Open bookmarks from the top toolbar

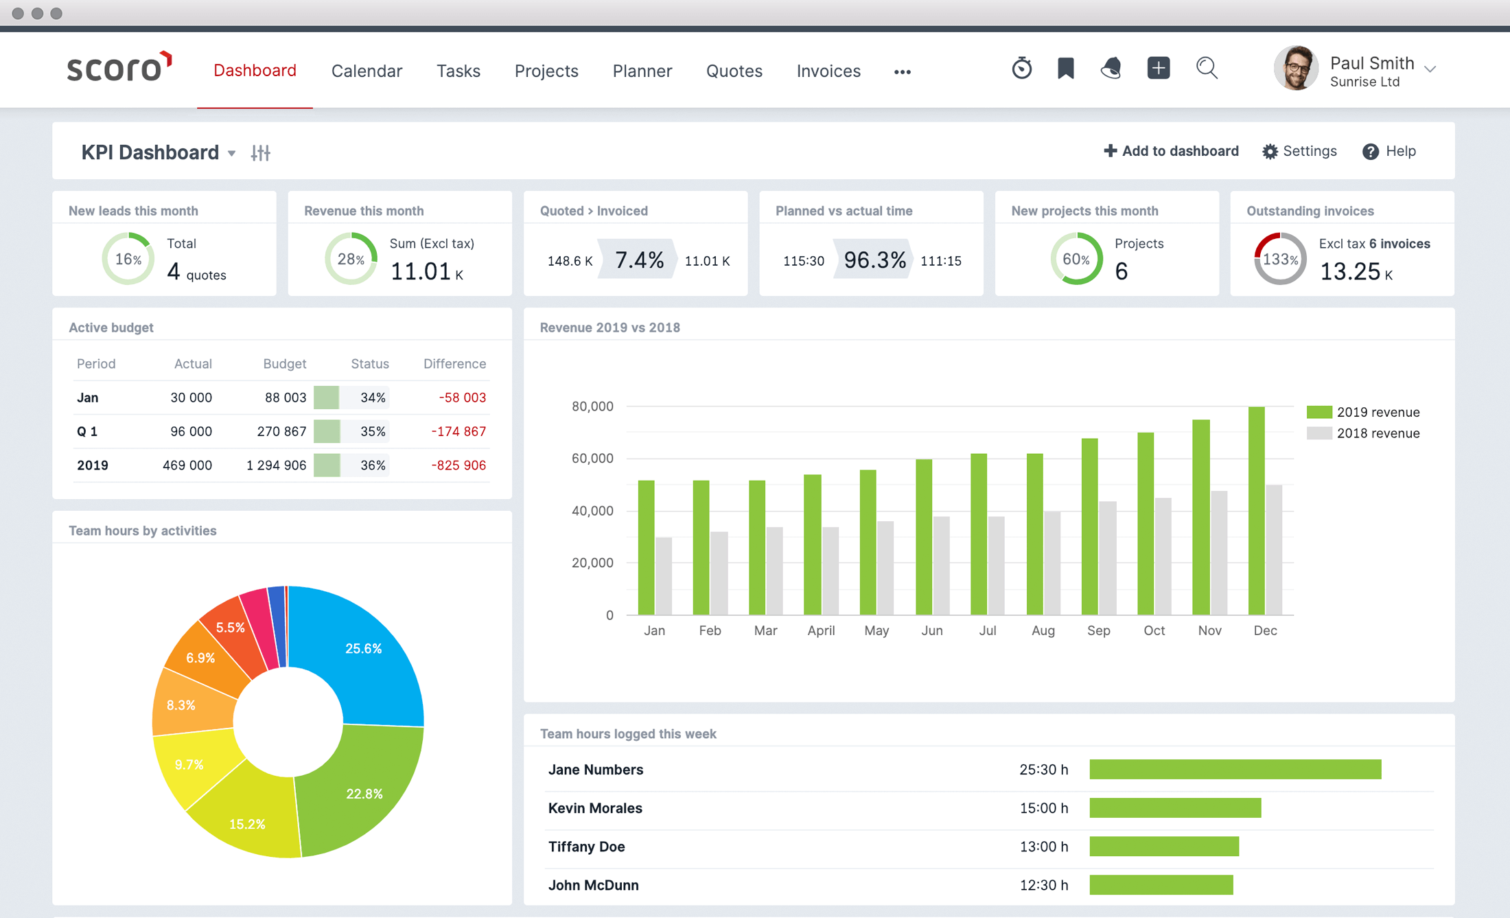coord(1066,69)
